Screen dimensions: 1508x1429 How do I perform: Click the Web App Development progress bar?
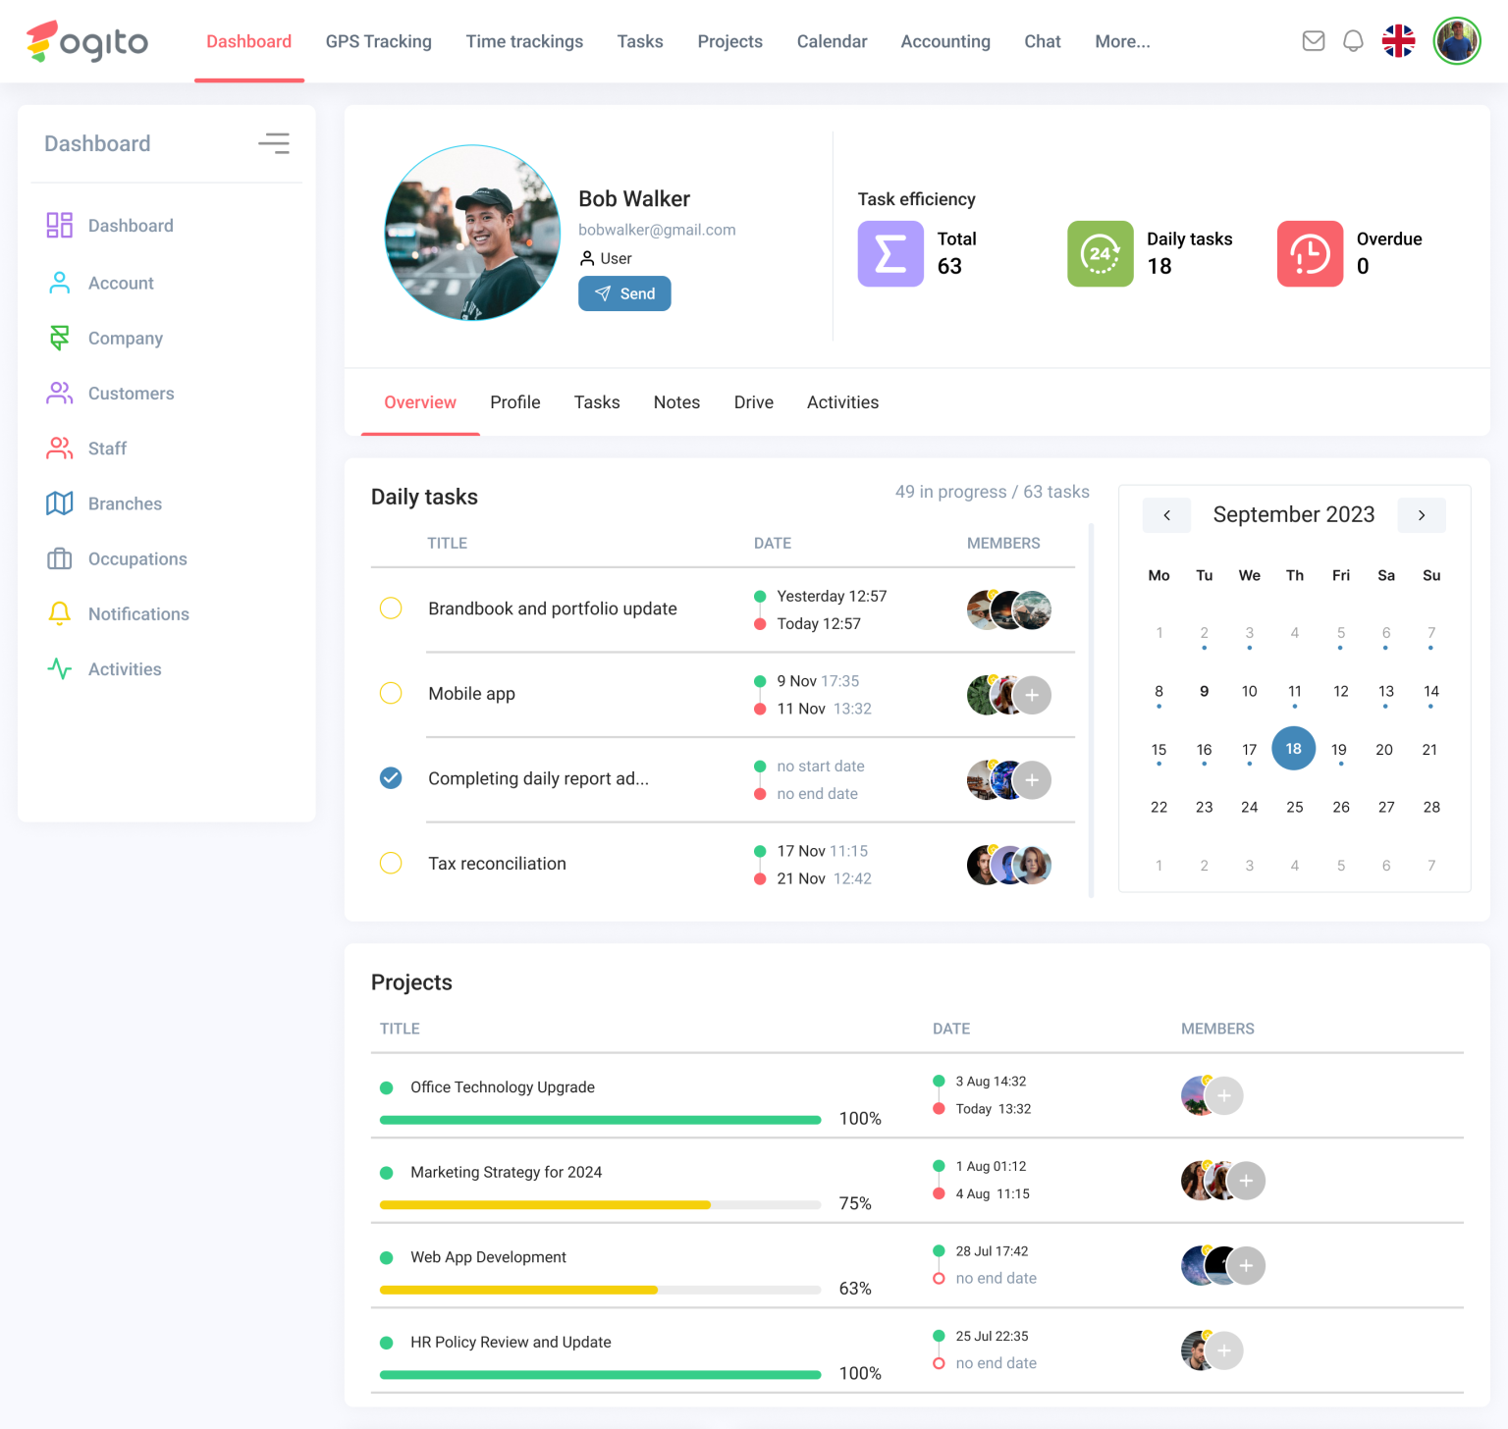(x=599, y=1290)
